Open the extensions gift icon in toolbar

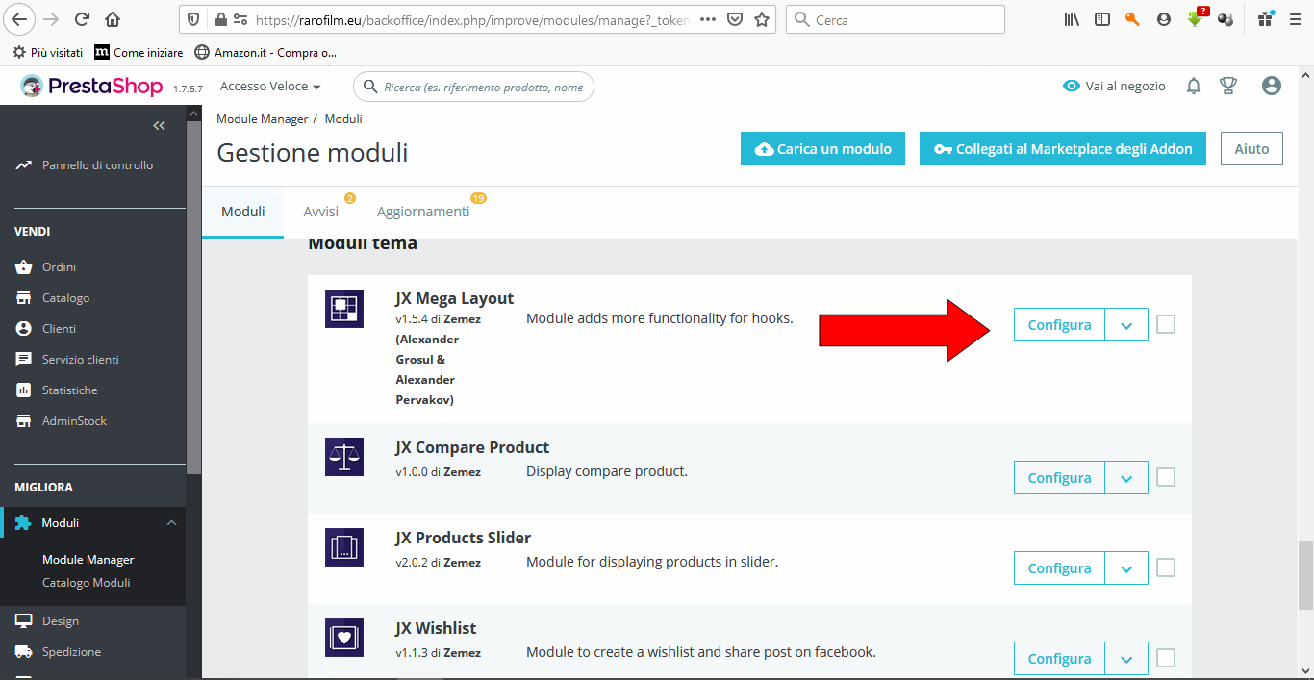pos(1264,18)
